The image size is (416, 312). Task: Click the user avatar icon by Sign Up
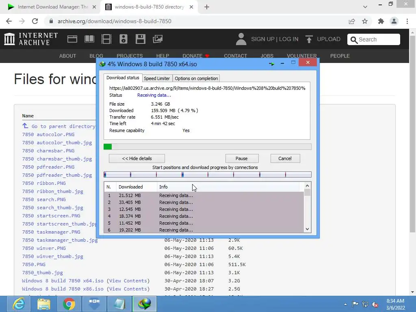241,39
